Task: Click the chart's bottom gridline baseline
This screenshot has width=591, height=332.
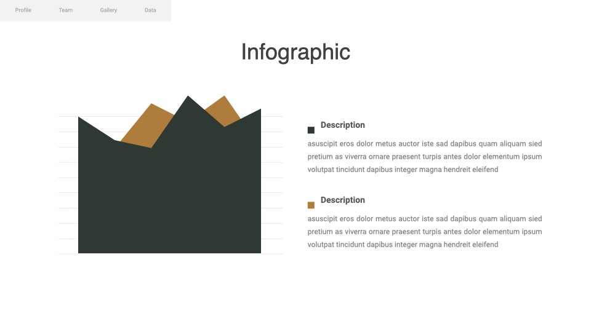Action: pyautogui.click(x=171, y=254)
